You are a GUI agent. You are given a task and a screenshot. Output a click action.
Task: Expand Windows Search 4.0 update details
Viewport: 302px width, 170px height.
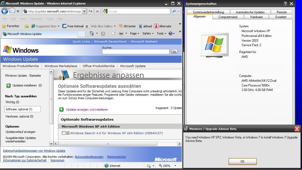coord(68,133)
